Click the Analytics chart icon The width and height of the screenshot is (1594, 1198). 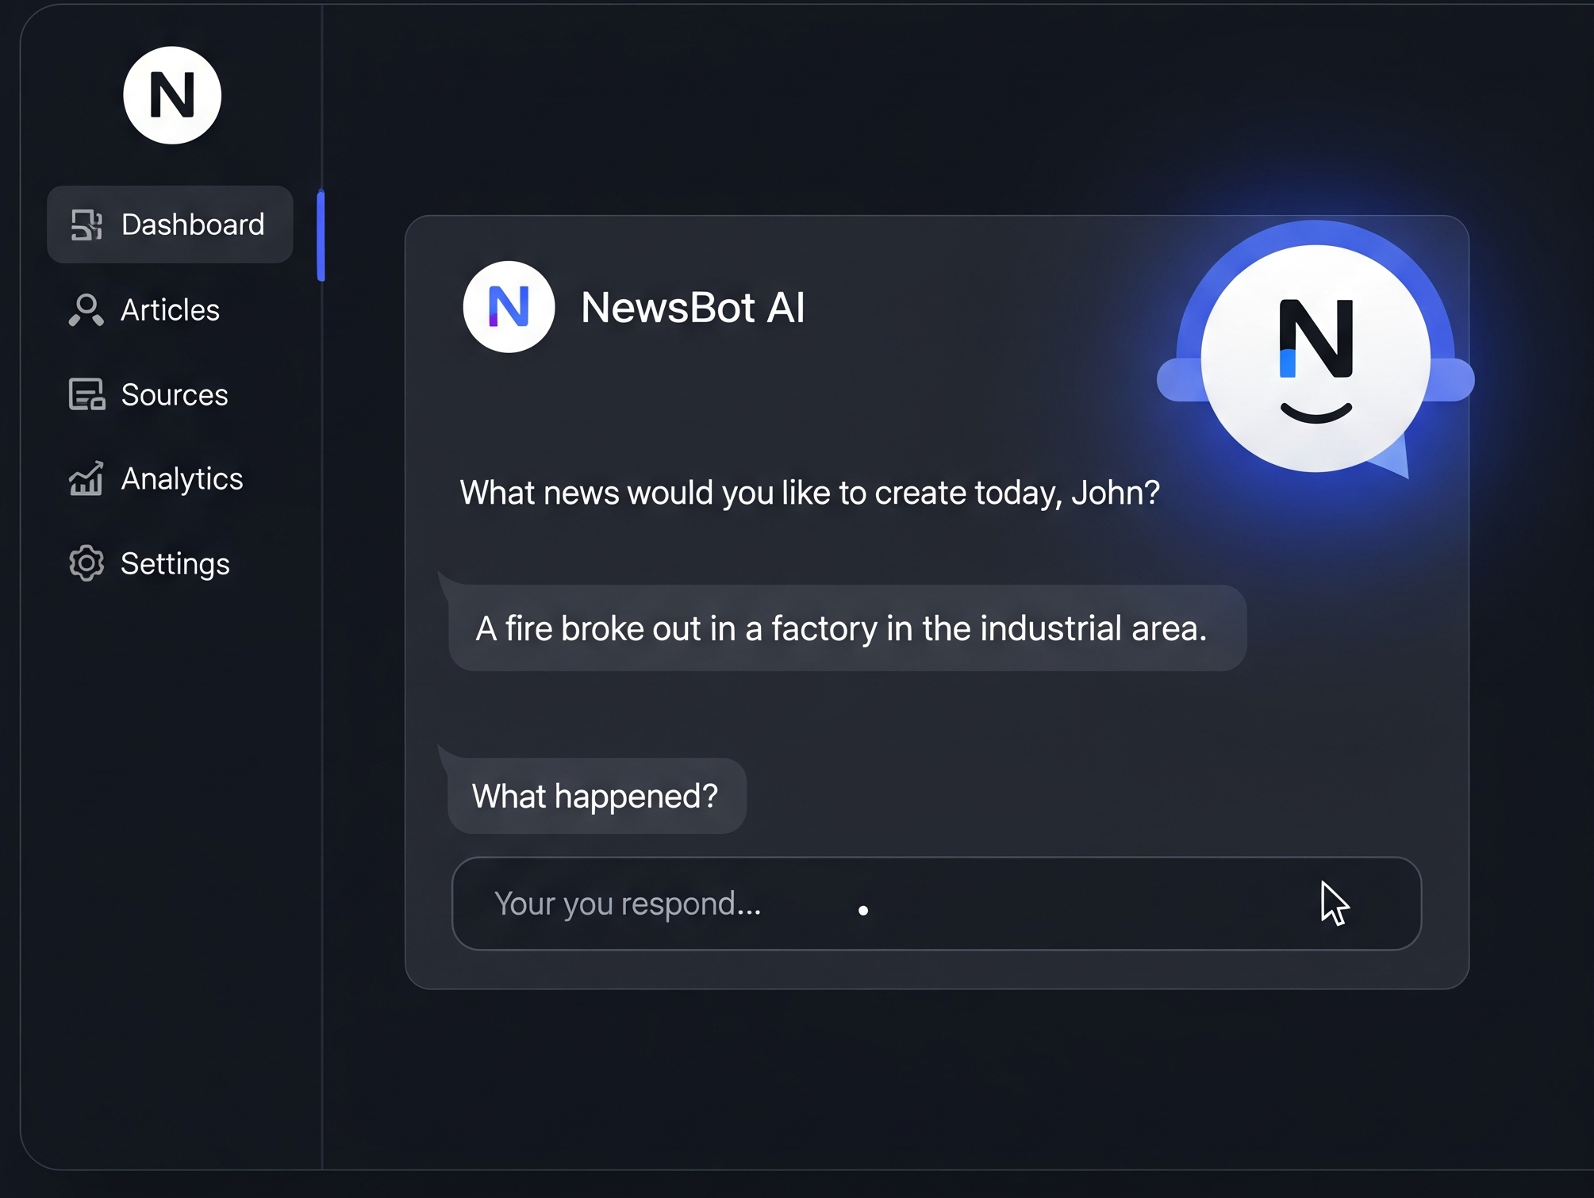click(86, 478)
